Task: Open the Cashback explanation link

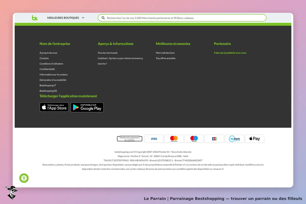Action: pos(120,61)
